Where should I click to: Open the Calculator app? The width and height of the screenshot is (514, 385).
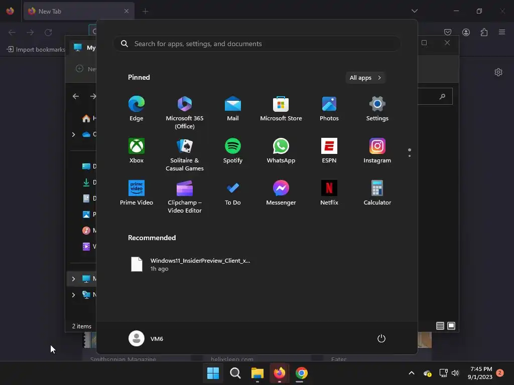[377, 193]
